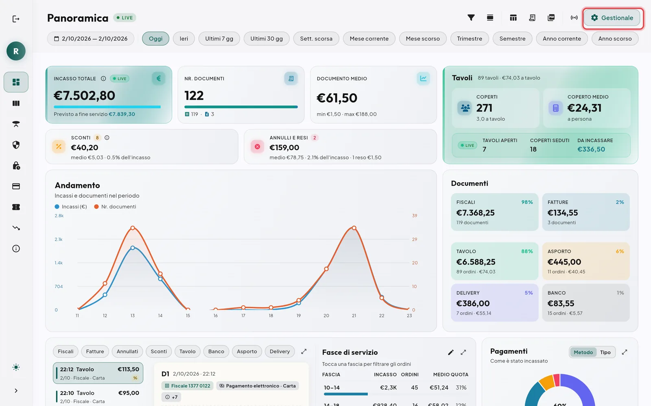The image size is (651, 406).
Task: Open the credit card payments sidebar icon
Action: coord(16,186)
